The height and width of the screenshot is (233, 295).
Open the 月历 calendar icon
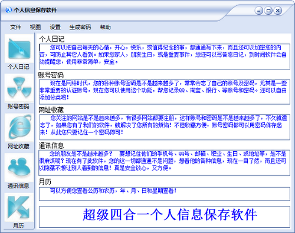tap(19, 207)
